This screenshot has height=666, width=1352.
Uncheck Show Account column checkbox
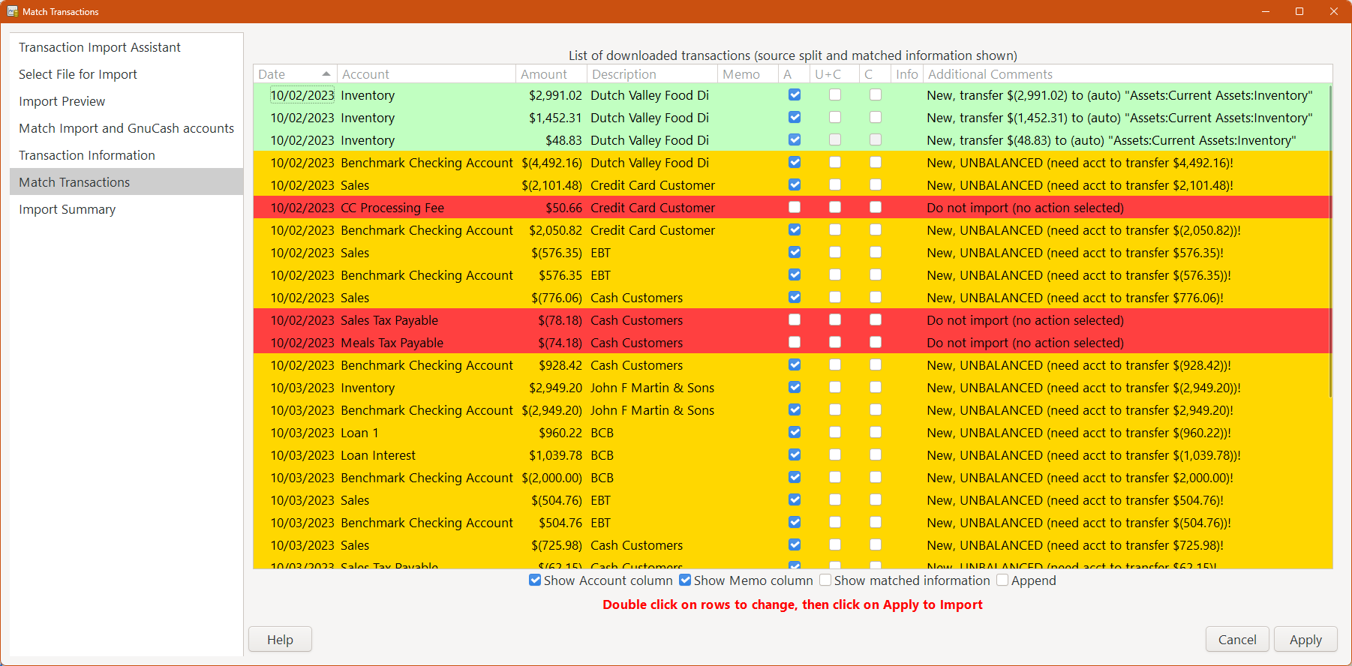pyautogui.click(x=535, y=580)
